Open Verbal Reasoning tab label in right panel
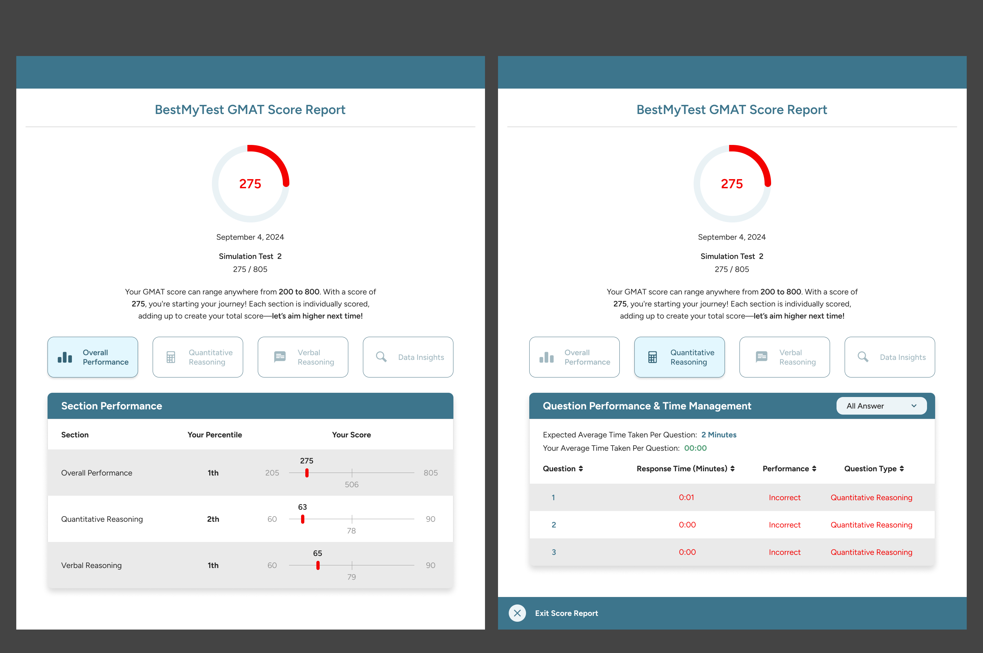 [x=797, y=357]
